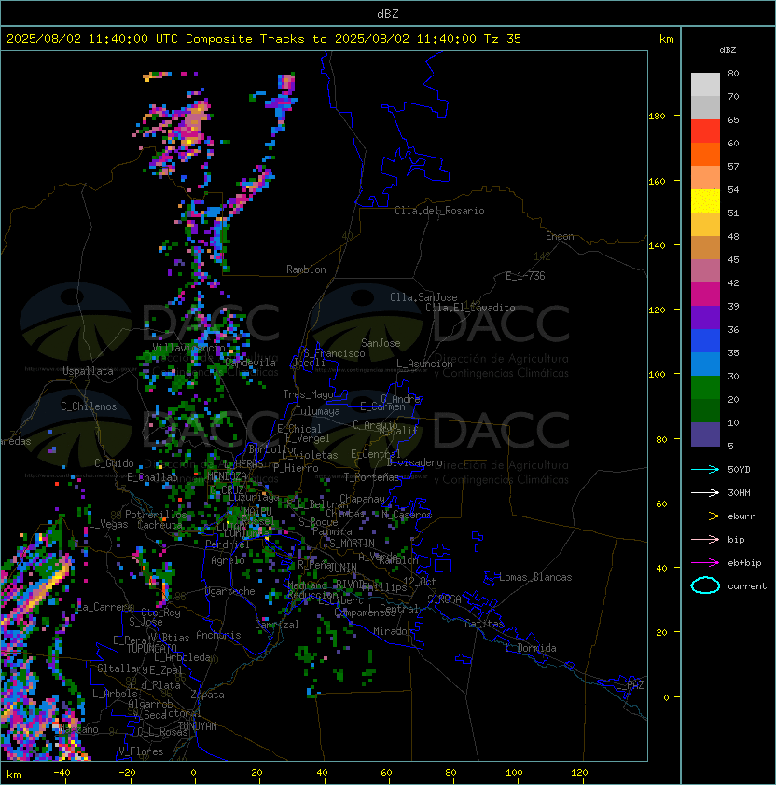Screen dimensions: 776x785
Task: Select the bright yellow 54–51 dBZ swatch
Action: coord(705,200)
